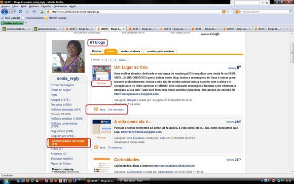This screenshot has height=184, width=294.
Task: Open the Ajuda menu
Action: [72, 6]
